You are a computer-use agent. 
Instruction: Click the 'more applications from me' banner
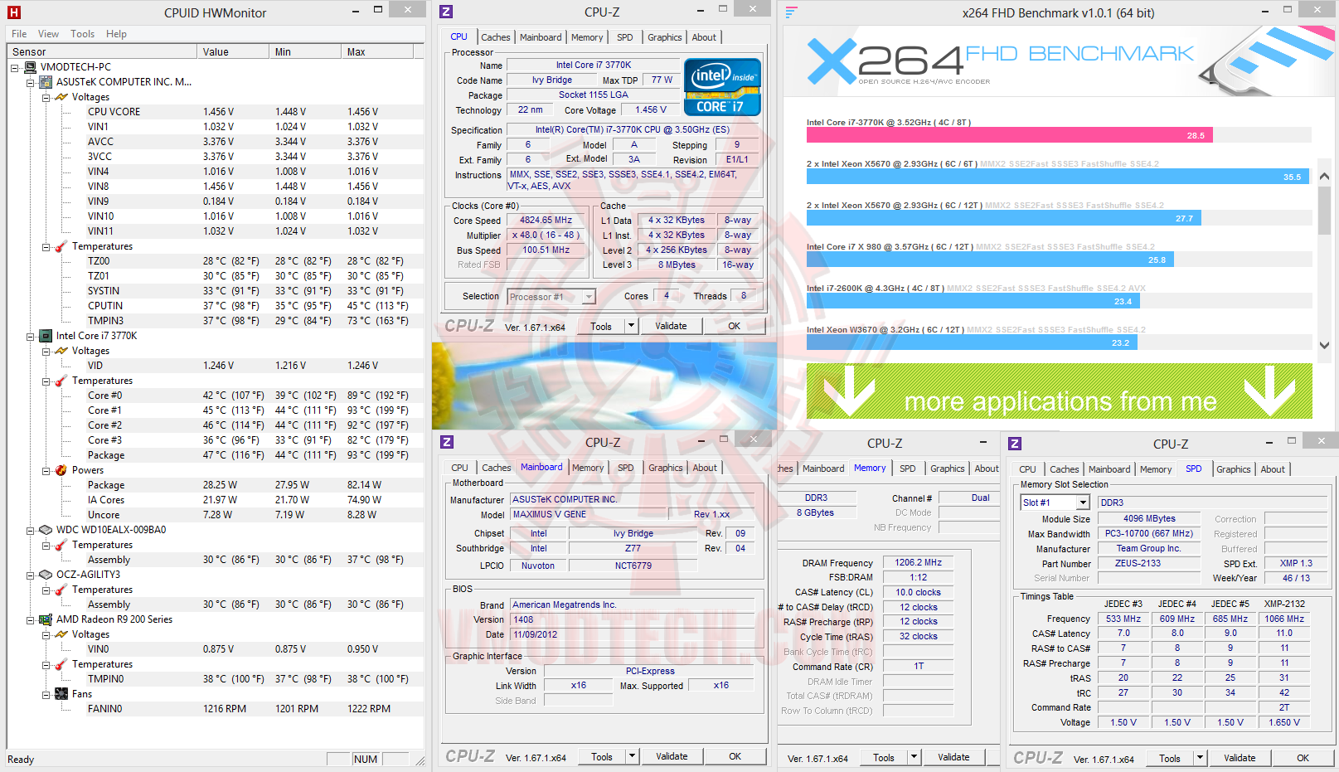(x=1060, y=391)
